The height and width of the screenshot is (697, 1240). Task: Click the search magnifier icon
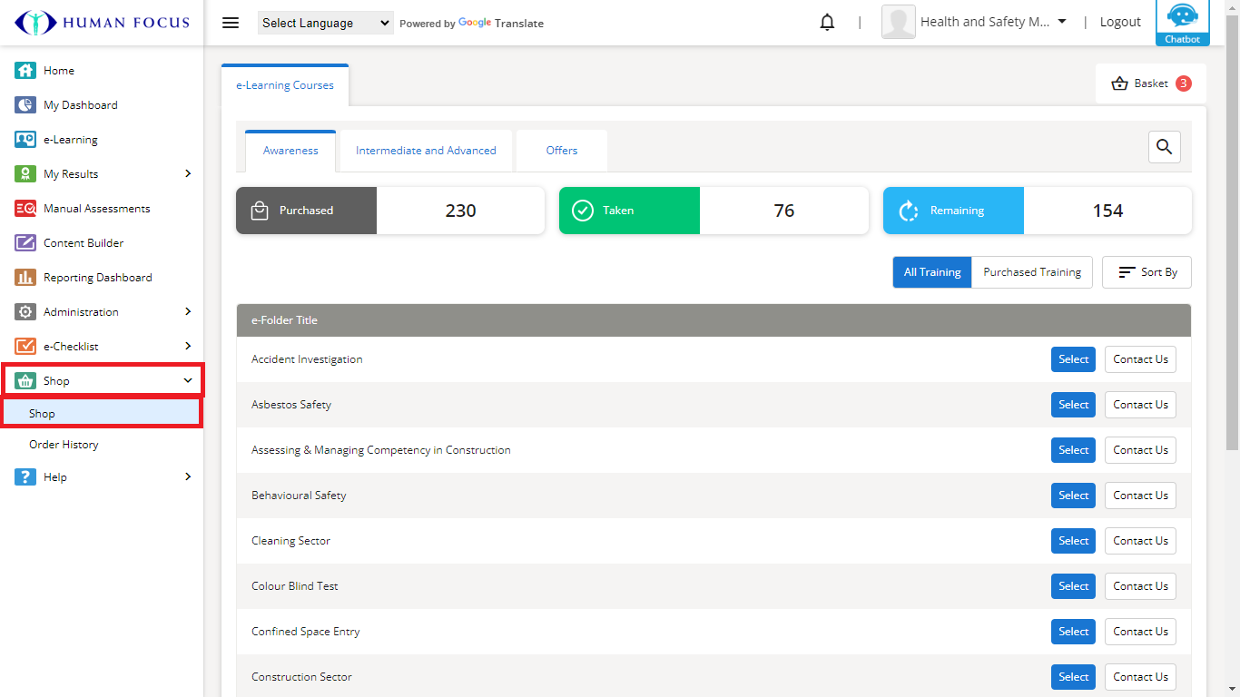[x=1164, y=147]
